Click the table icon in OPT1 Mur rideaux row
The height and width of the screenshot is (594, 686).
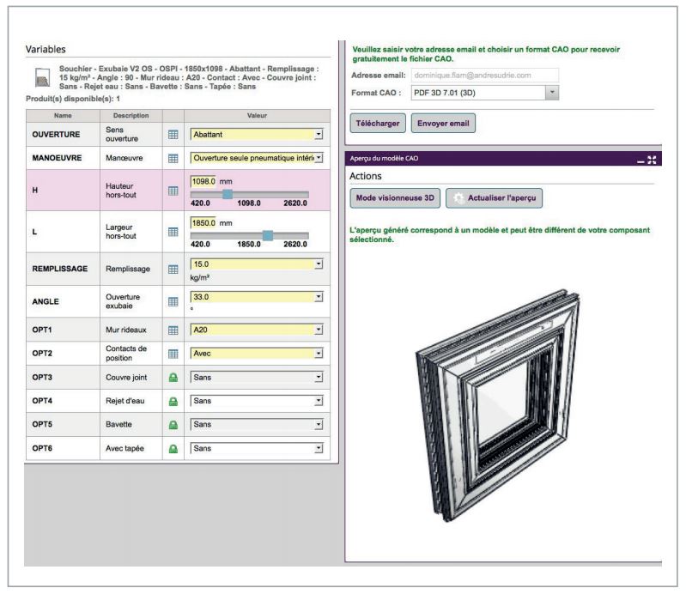[x=173, y=330]
